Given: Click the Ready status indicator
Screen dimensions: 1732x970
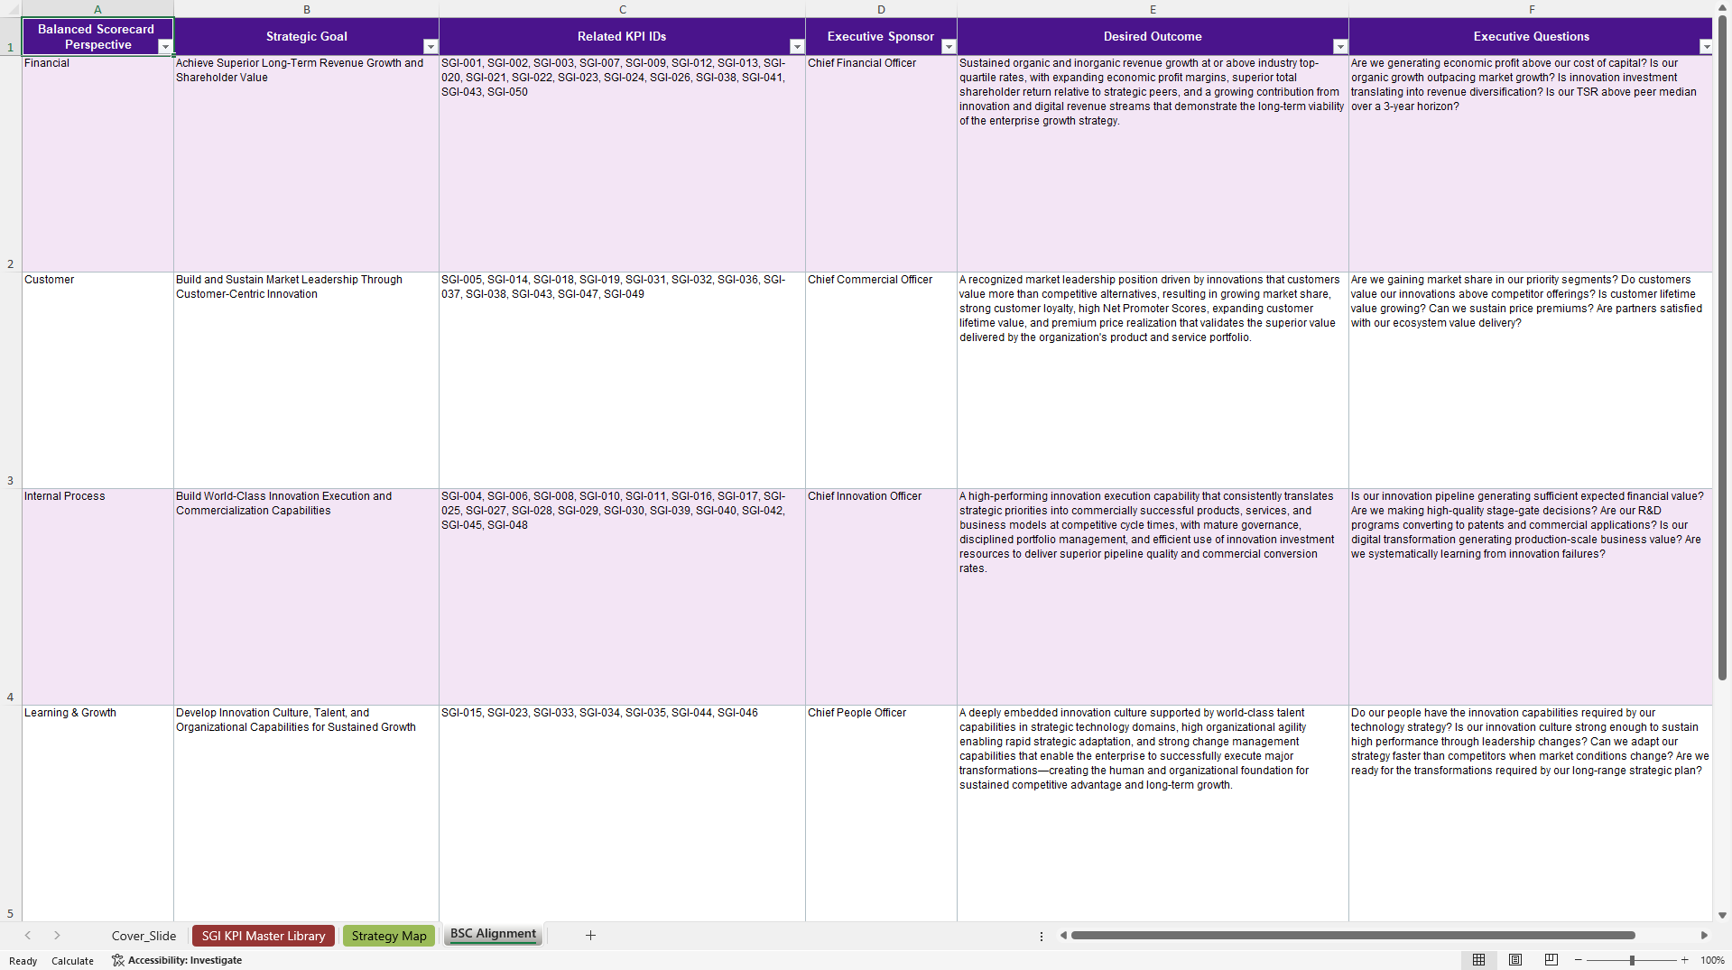Looking at the screenshot, I should pyautogui.click(x=23, y=961).
